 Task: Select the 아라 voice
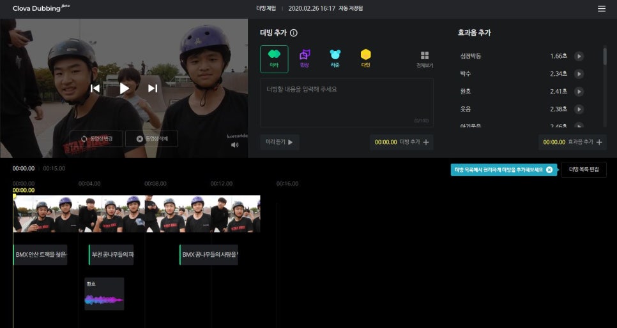[x=274, y=59]
